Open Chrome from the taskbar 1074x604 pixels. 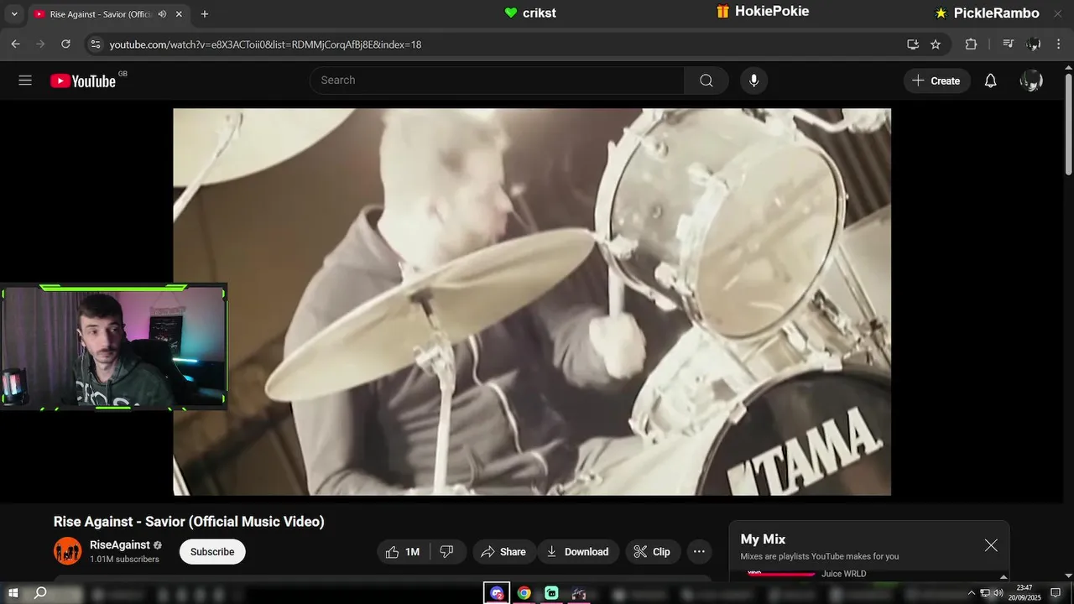click(x=524, y=593)
